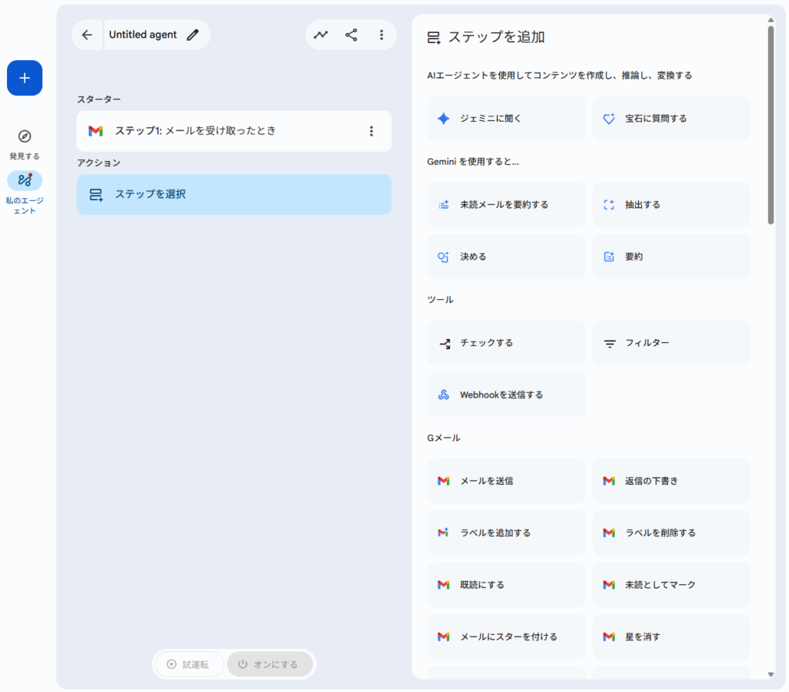Add 未読メールを要約する step

coord(506,205)
